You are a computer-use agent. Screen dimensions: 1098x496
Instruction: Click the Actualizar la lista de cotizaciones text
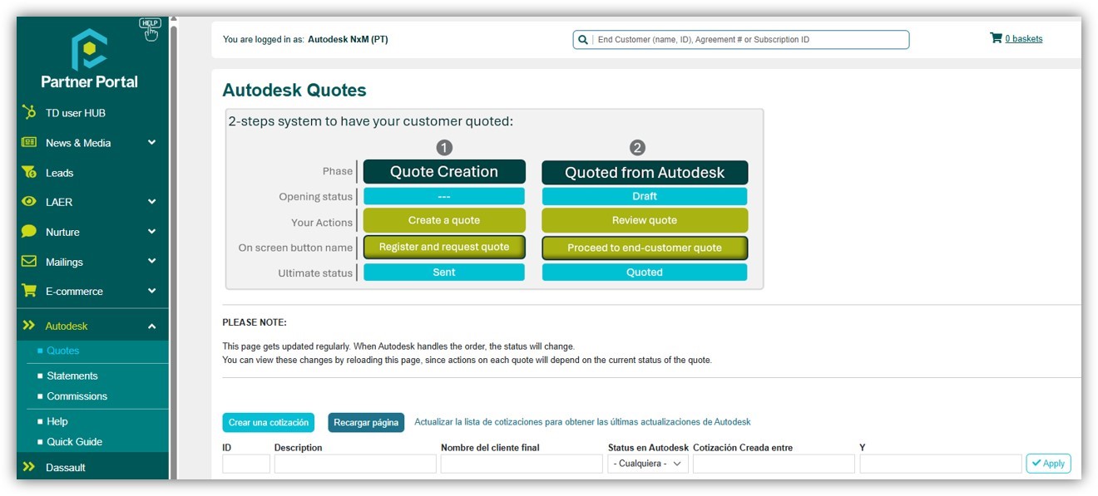tap(582, 422)
